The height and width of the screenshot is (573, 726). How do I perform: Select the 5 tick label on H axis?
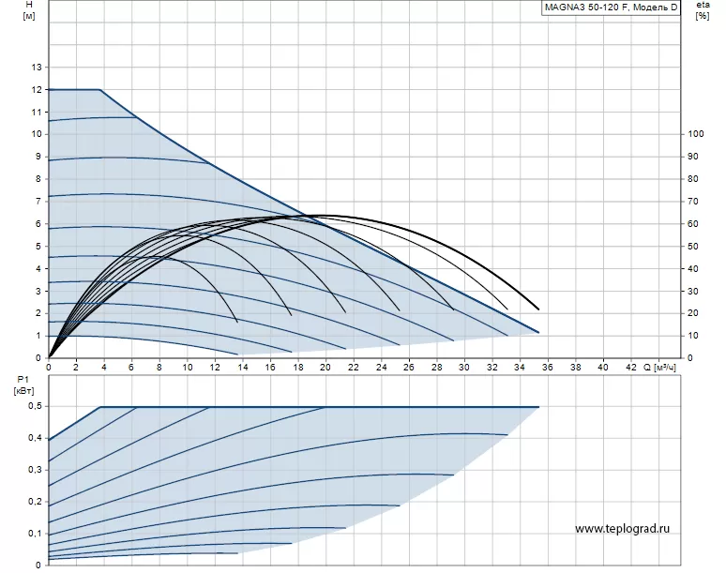point(38,247)
